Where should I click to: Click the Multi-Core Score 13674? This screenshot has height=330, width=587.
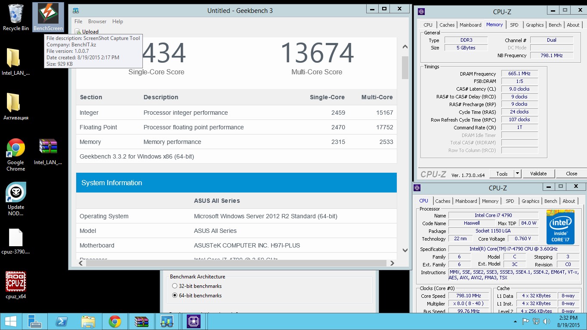[x=317, y=53]
